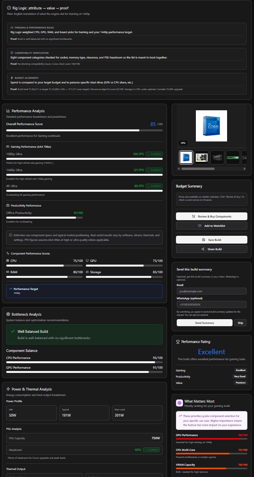Click the Gaming Performance gamepad icon

(8, 147)
